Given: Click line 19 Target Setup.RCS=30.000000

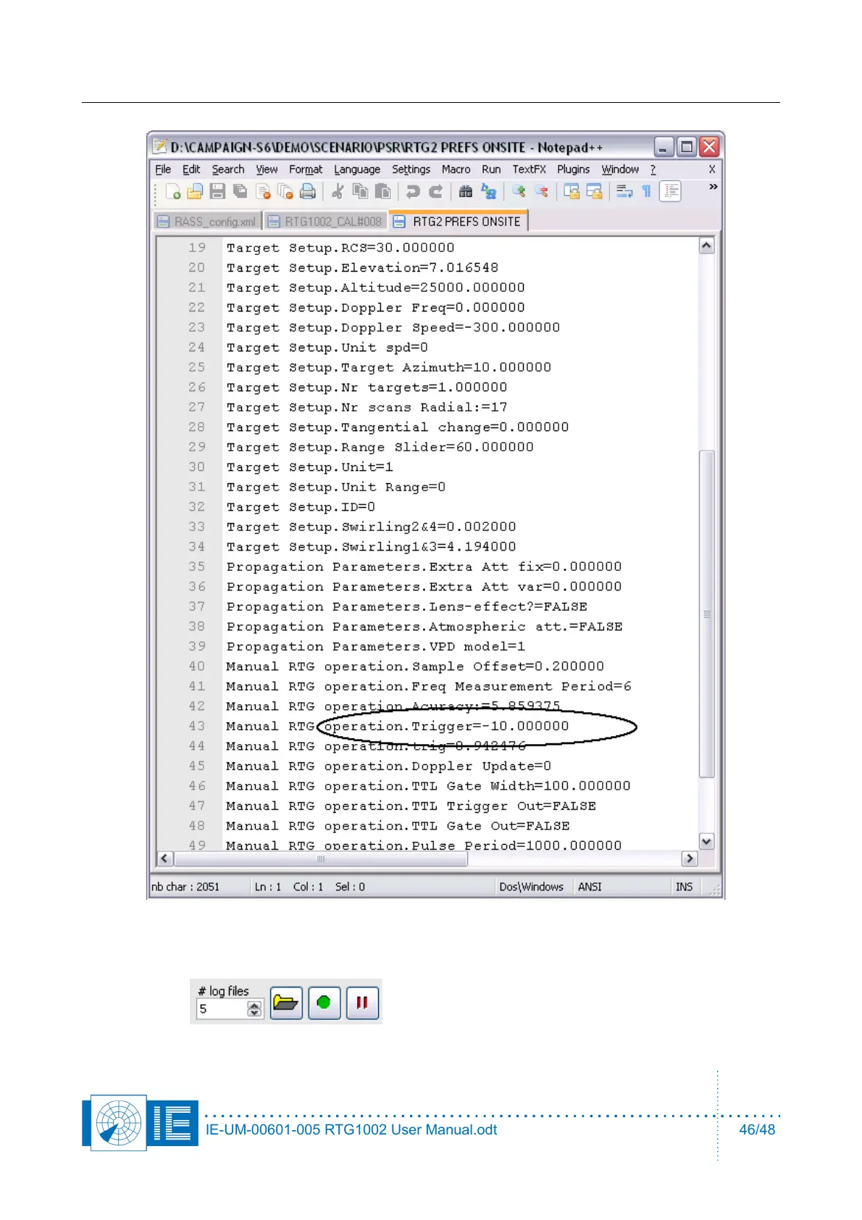Looking at the screenshot, I should [x=340, y=248].
